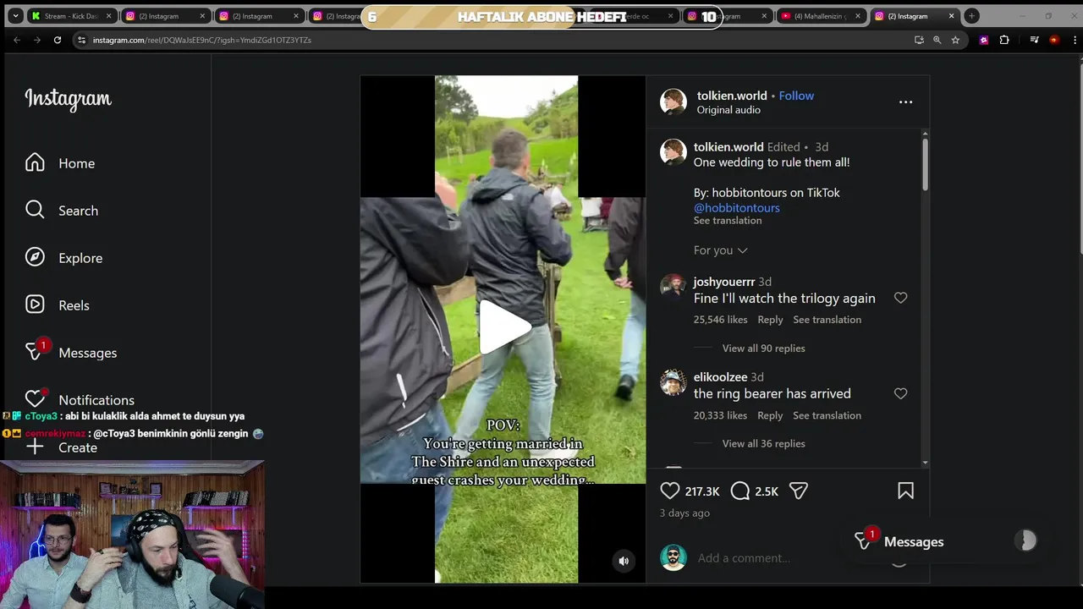
Task: Open more options menu for the post
Action: (x=905, y=101)
